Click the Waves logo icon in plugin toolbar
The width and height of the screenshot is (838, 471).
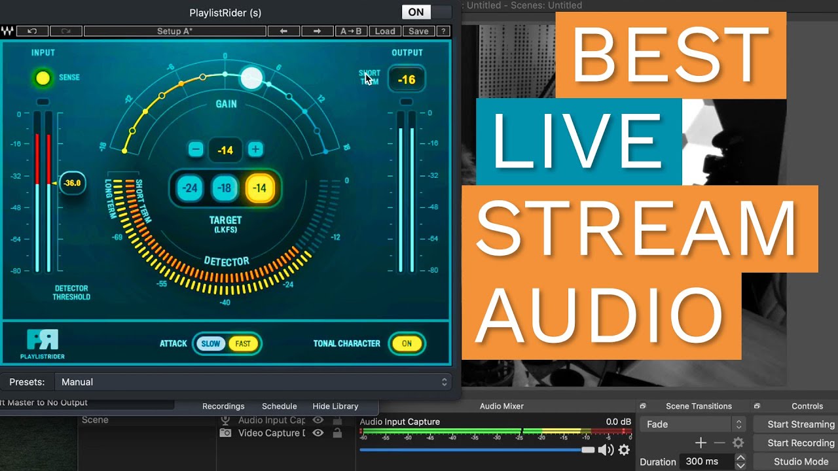(x=8, y=31)
